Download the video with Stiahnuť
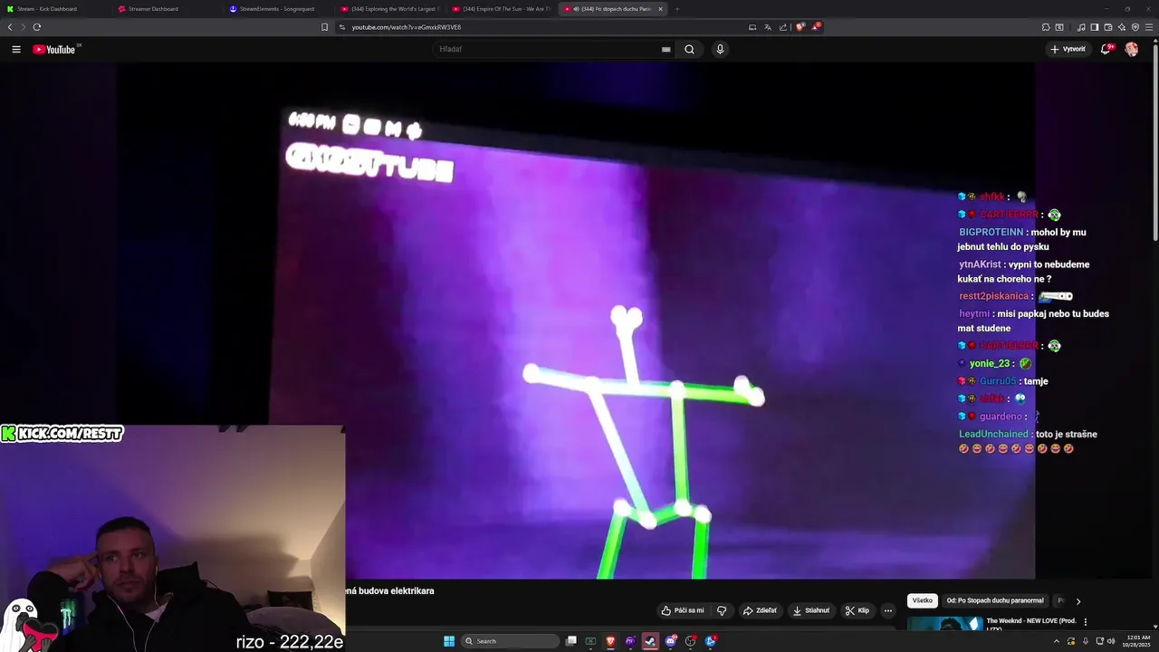1159x652 pixels. coord(810,610)
